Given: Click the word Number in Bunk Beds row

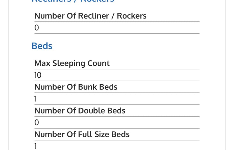Looking at the screenshot, I should [x=49, y=87].
